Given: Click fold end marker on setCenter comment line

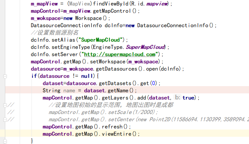Looking at the screenshot, I should pos(5,119).
